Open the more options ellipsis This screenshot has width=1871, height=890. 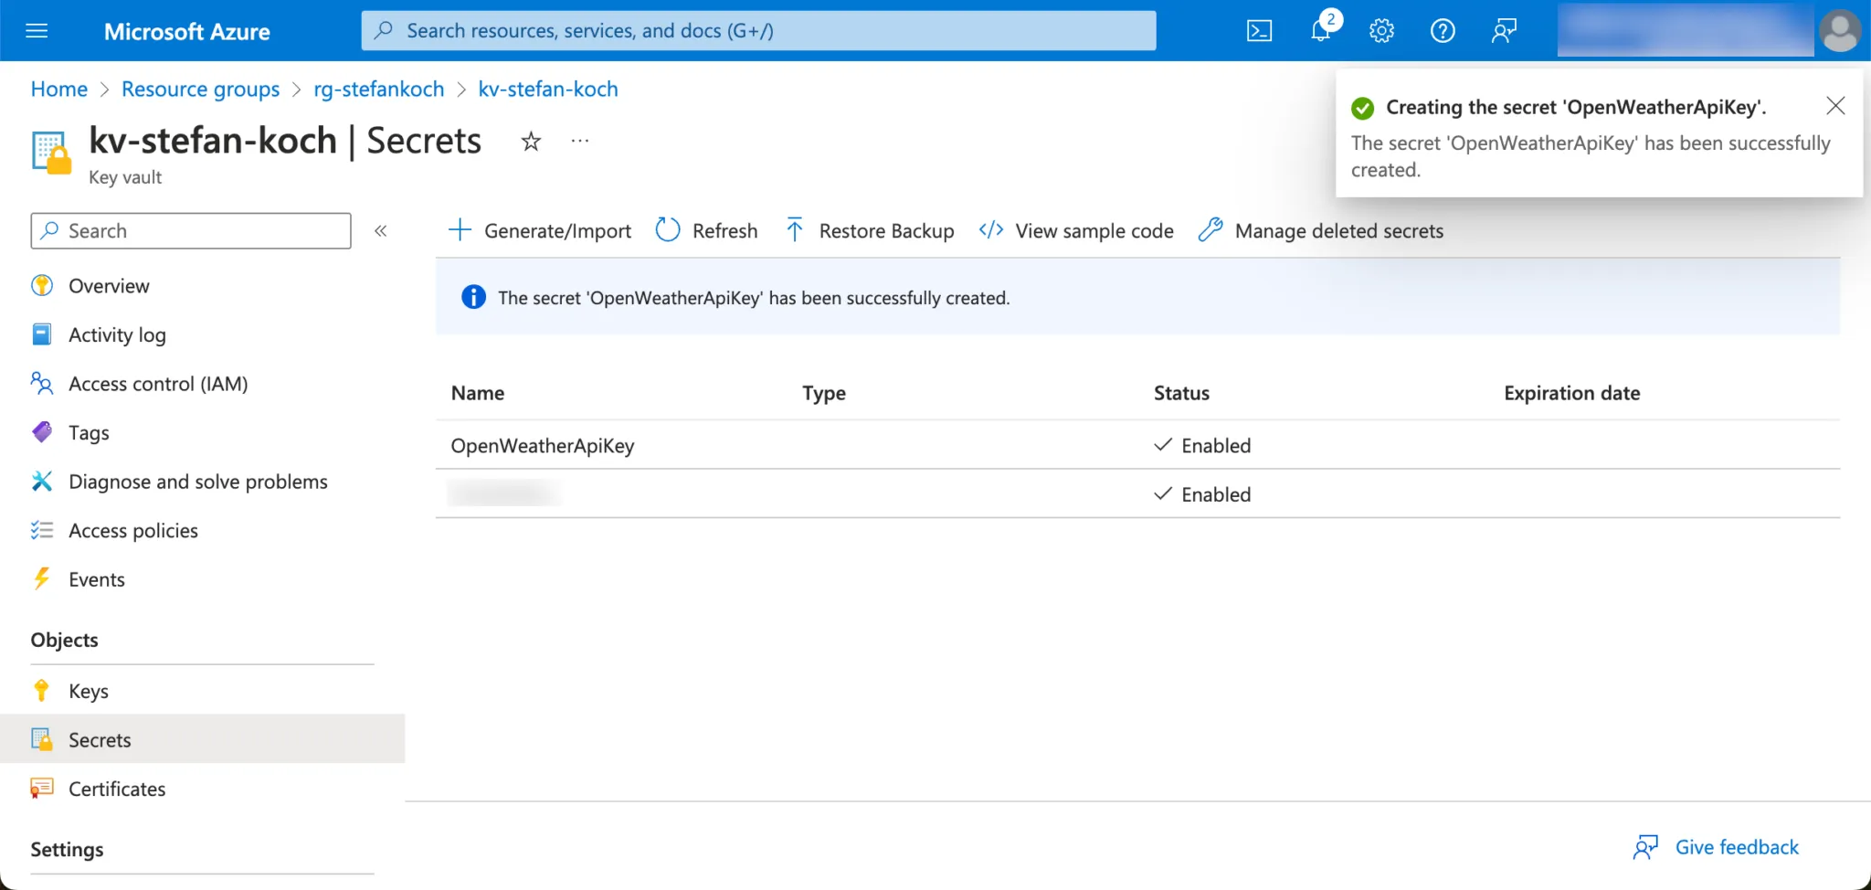[x=580, y=142]
